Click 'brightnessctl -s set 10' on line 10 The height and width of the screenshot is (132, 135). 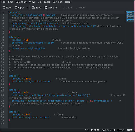tap(41, 43)
